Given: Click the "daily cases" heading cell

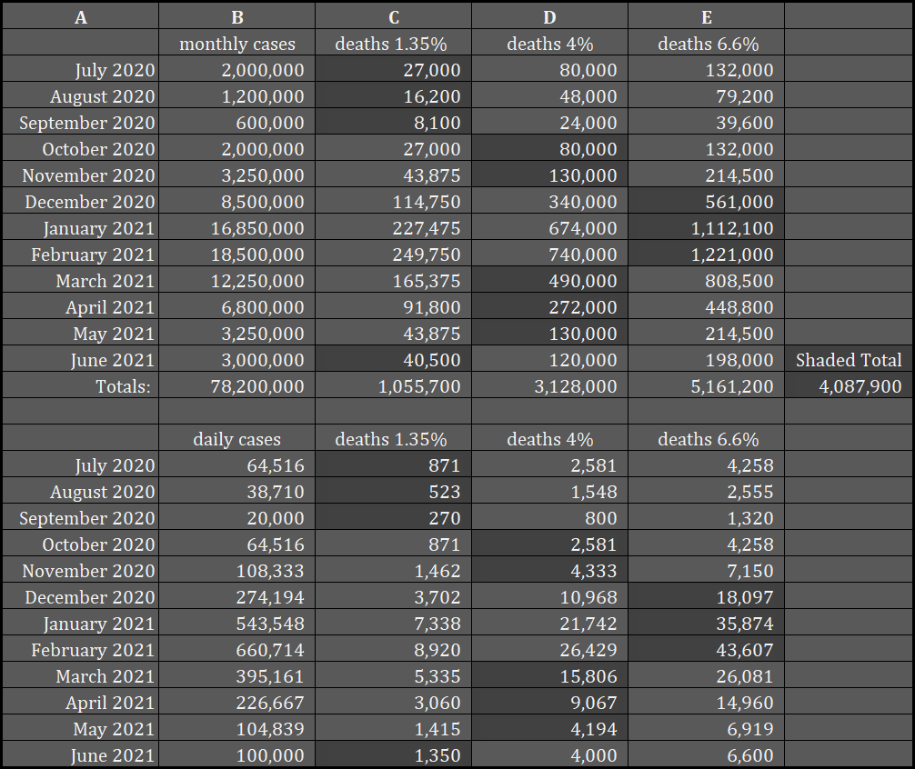Looking at the screenshot, I should 237,439.
